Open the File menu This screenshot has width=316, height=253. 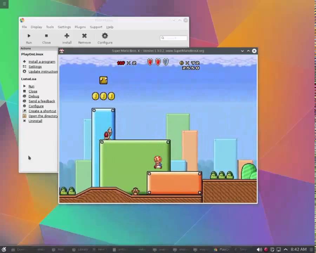pyautogui.click(x=24, y=27)
